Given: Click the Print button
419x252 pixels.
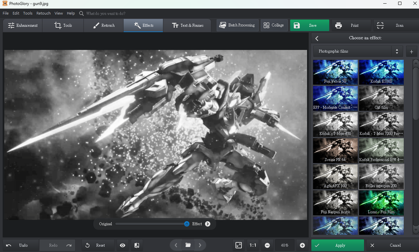Looking at the screenshot, I should tap(351, 25).
